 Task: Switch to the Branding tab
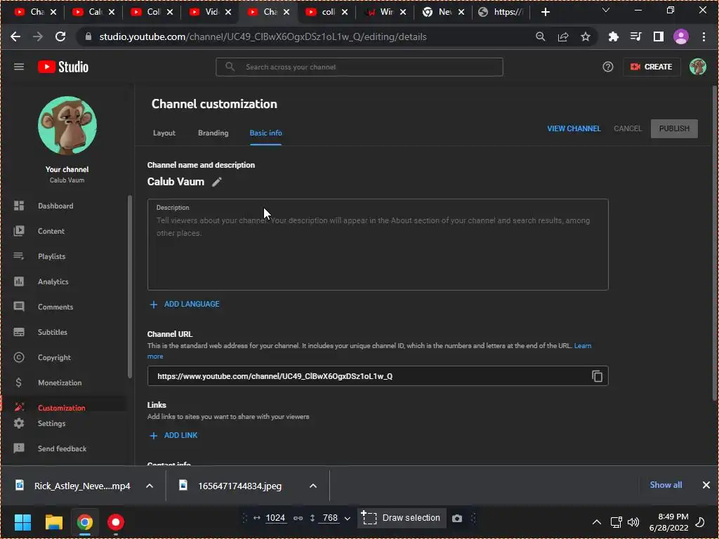[x=213, y=133]
